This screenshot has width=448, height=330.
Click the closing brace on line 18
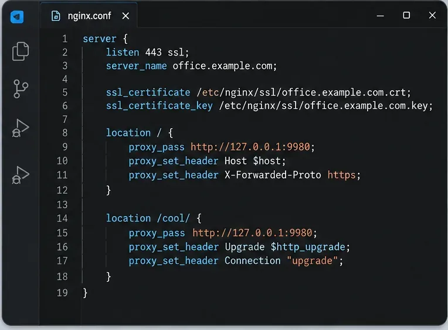coord(108,277)
